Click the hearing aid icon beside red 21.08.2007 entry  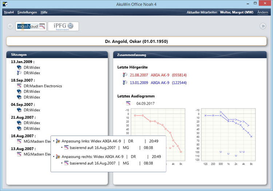(x=125, y=75)
